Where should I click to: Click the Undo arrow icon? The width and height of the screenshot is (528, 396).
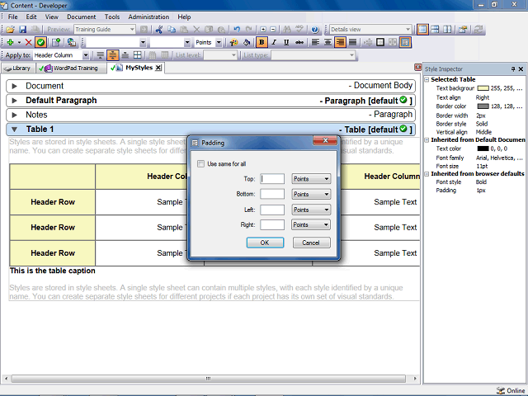pos(237,30)
